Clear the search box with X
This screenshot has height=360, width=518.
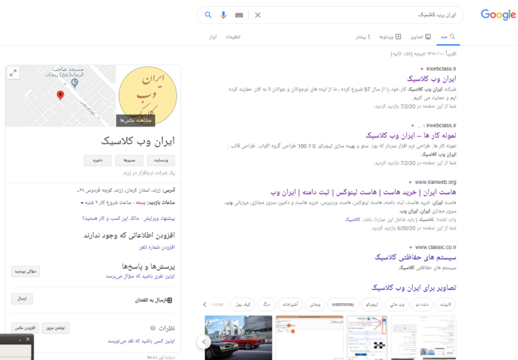click(258, 15)
